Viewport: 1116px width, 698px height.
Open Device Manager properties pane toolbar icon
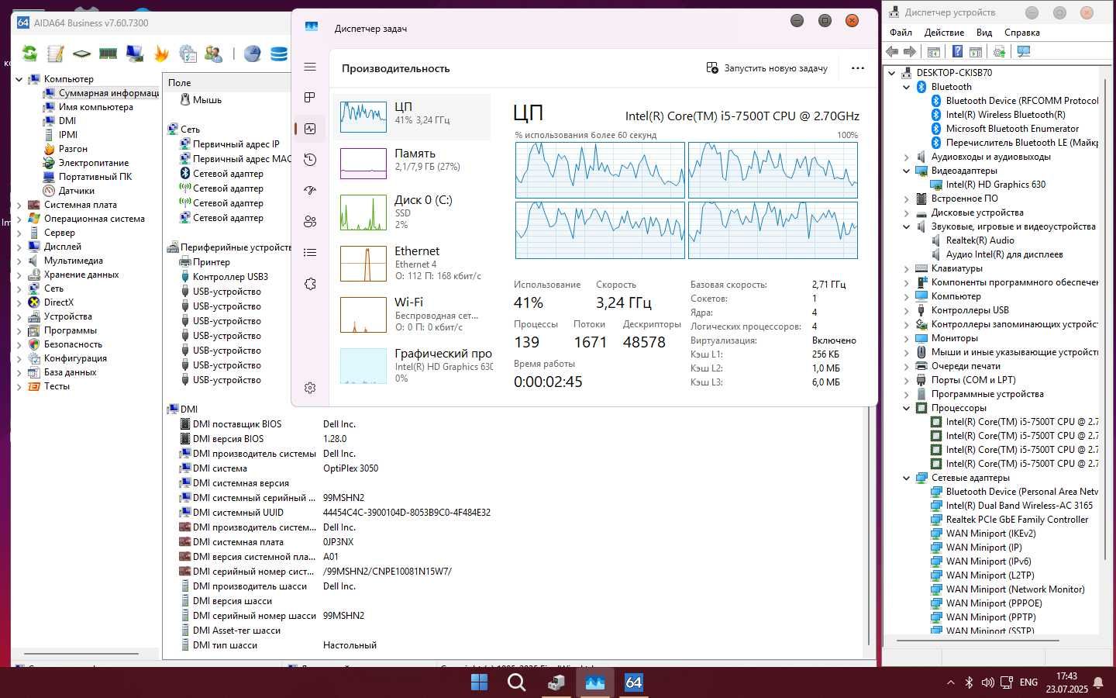[x=976, y=51]
